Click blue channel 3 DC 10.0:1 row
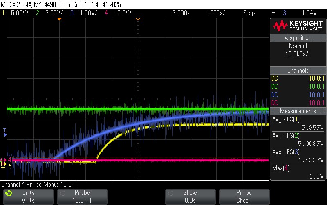 298,95
